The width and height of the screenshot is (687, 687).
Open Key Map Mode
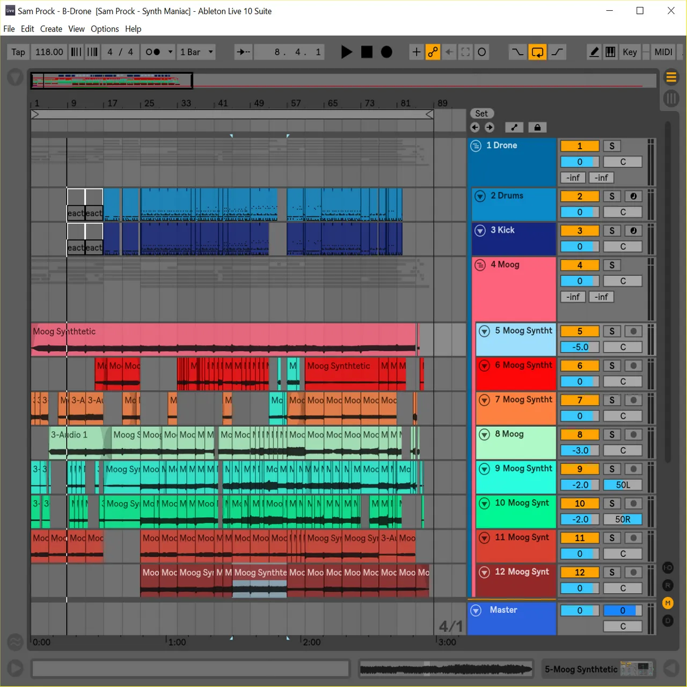(630, 52)
